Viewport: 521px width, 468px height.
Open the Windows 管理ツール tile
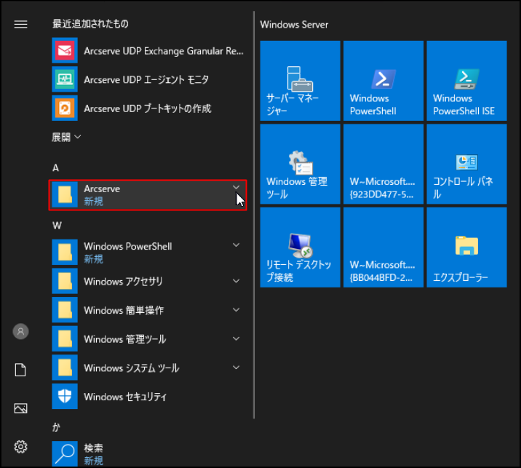300,164
